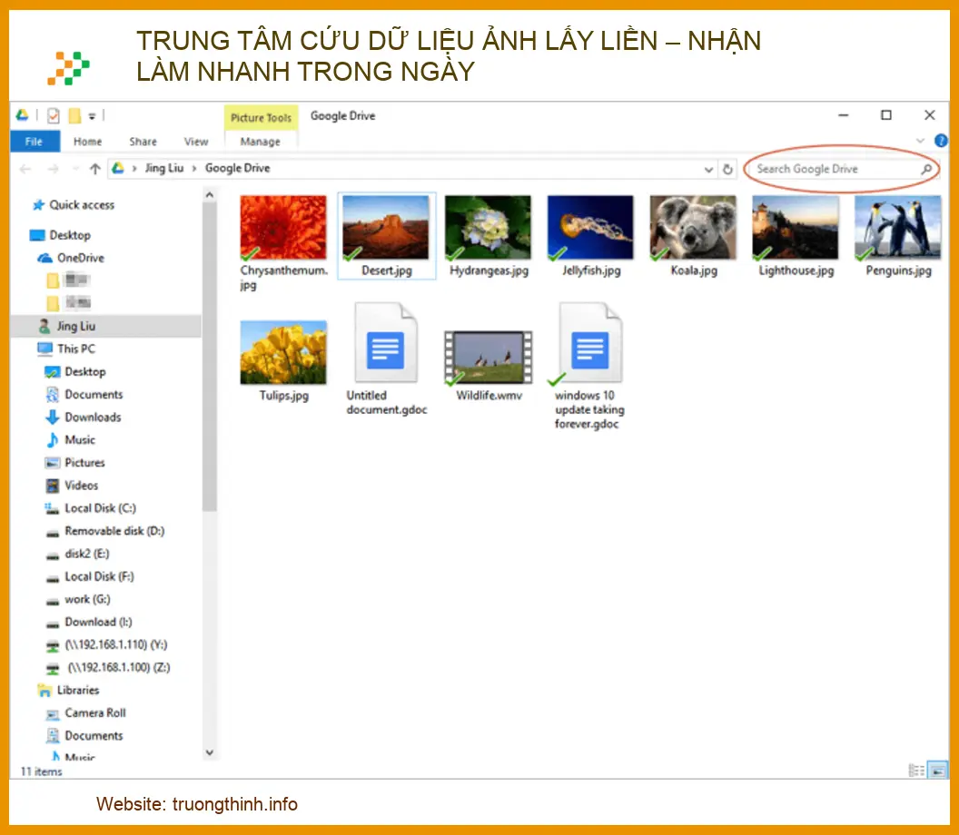Click the navigation pane scroll-down arrow
The image size is (959, 835).
[209, 753]
